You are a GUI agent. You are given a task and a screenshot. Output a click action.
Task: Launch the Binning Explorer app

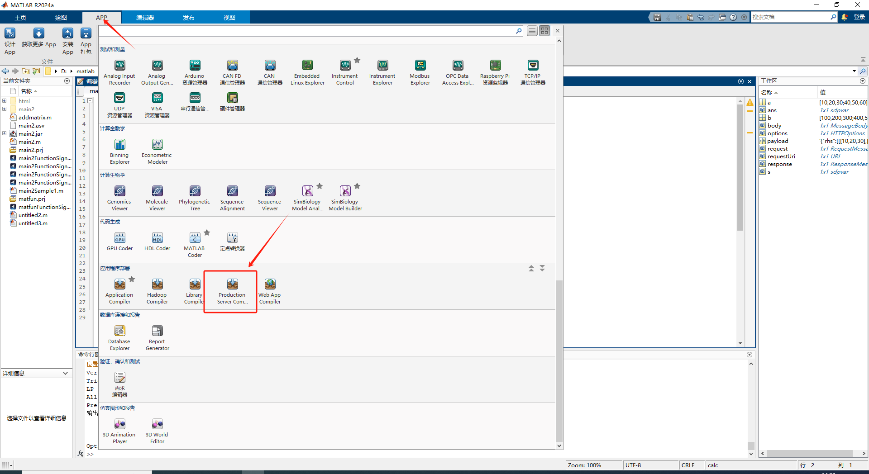(119, 152)
